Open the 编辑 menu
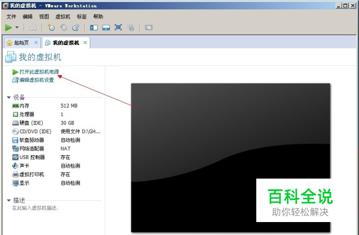The height and width of the screenshot is (235, 359). (27, 17)
